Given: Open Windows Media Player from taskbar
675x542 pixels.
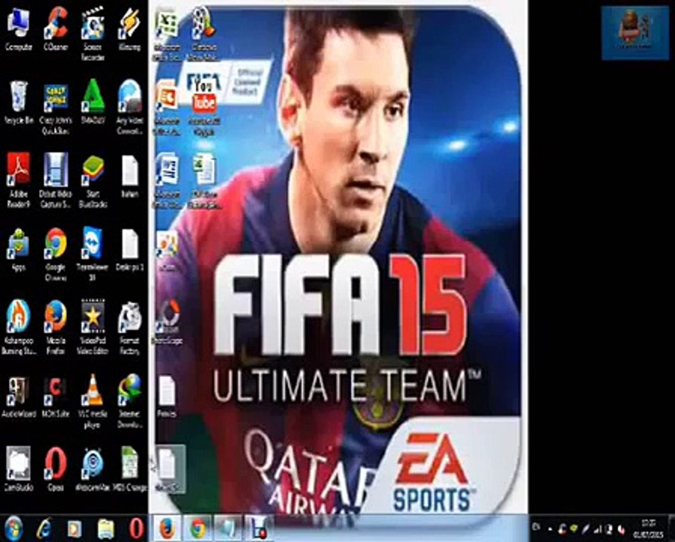Looking at the screenshot, I should [x=75, y=528].
